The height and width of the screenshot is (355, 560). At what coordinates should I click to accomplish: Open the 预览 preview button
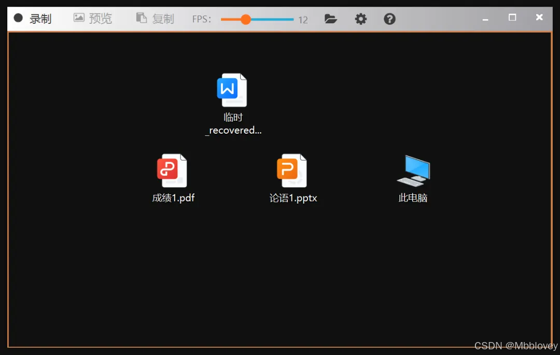(x=93, y=19)
